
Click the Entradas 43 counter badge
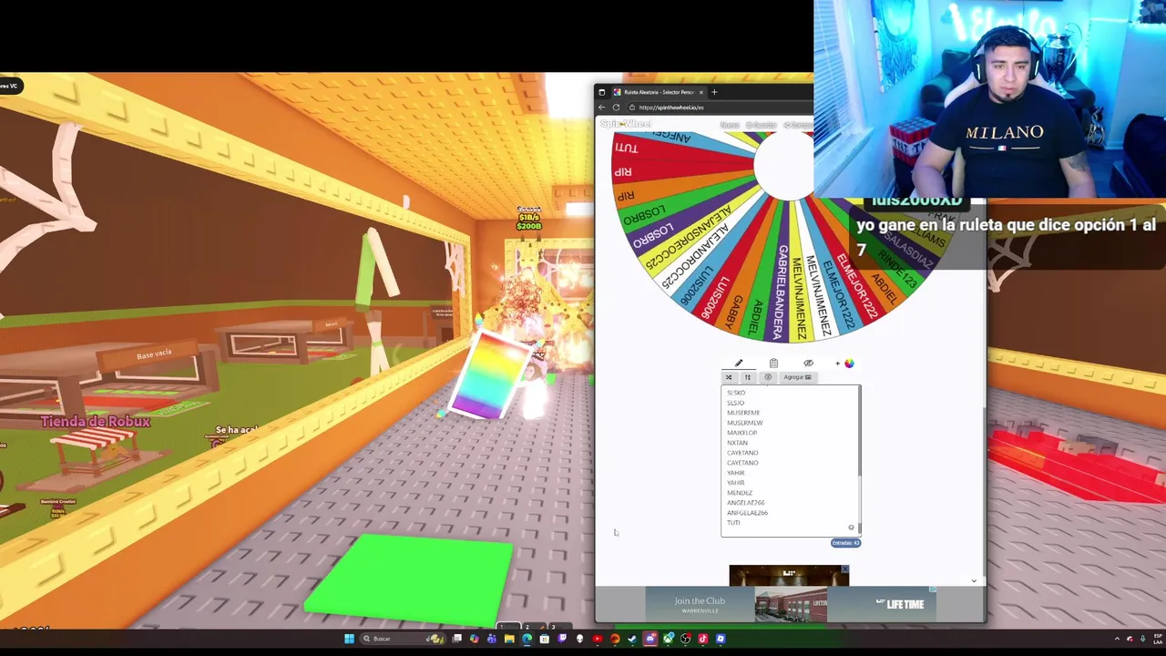point(845,543)
